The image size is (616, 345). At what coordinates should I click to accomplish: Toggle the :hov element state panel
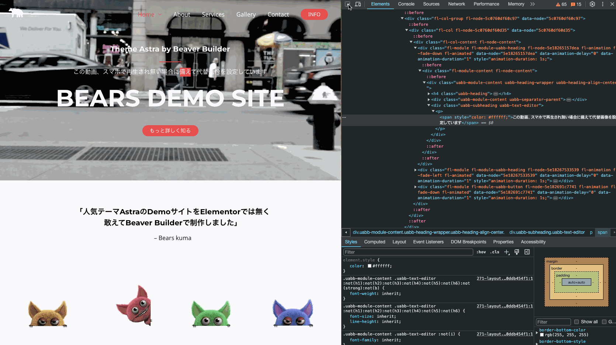click(x=481, y=252)
